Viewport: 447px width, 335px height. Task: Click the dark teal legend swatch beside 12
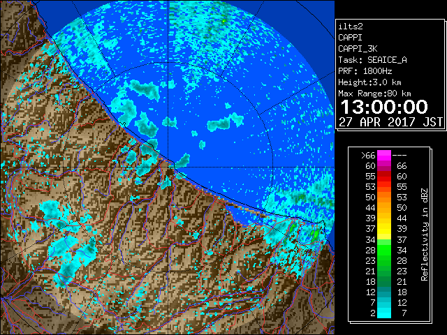point(384,292)
